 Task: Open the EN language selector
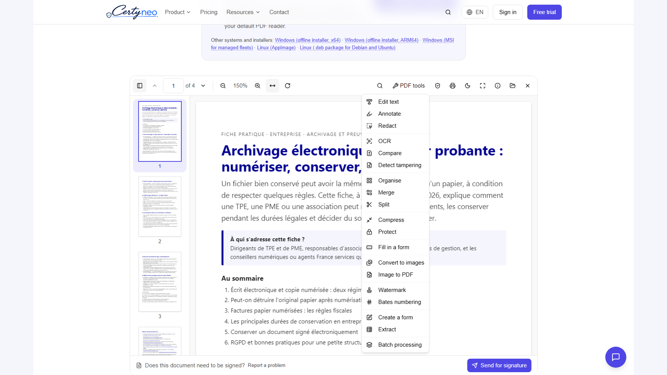pos(475,12)
